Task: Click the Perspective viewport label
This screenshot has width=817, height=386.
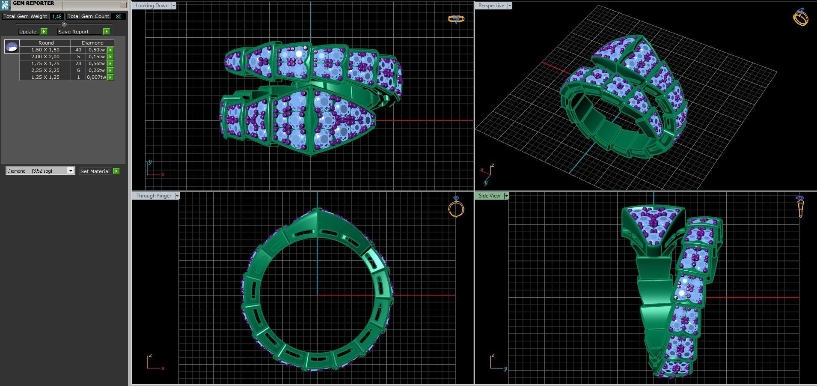Action: point(491,6)
